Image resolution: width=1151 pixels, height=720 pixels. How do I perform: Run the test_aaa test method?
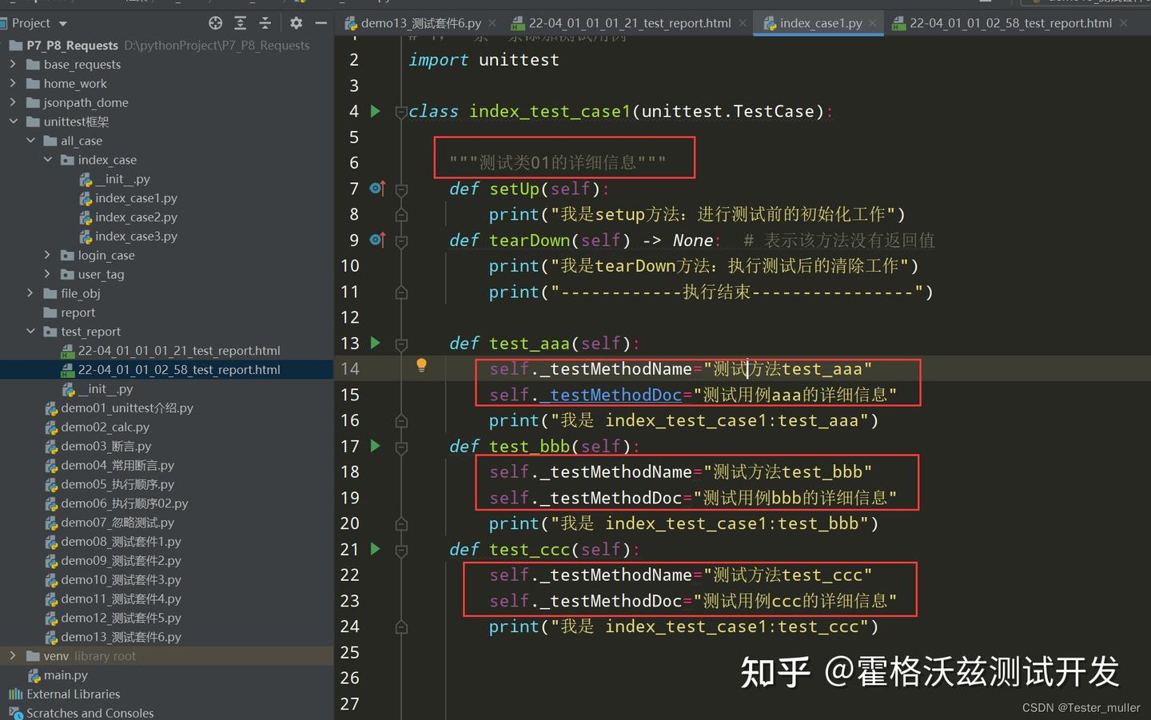click(375, 343)
